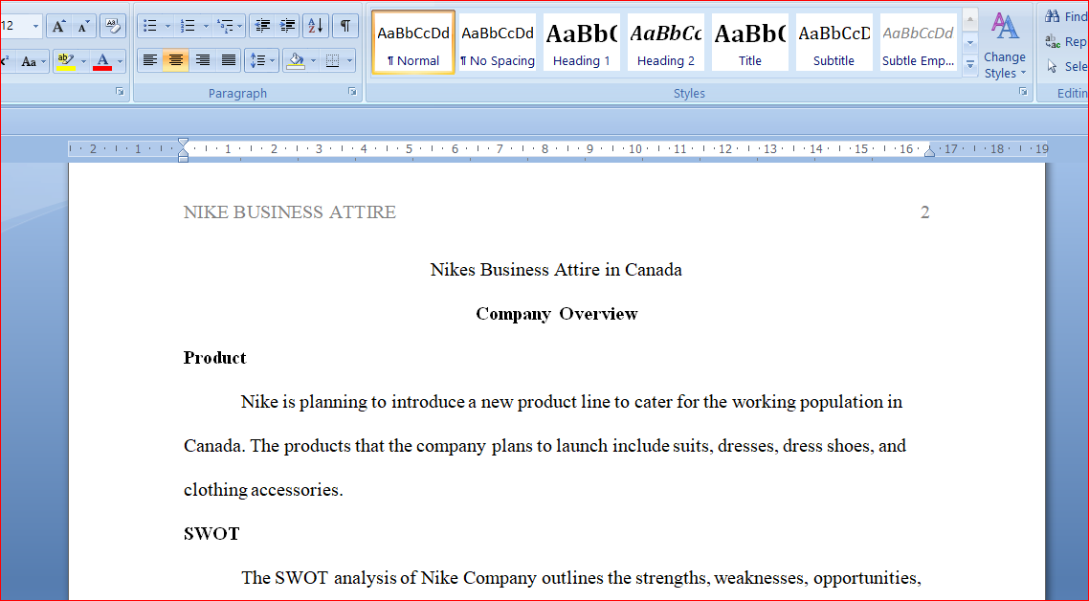Image resolution: width=1089 pixels, height=601 pixels.
Task: Open line spacing dropdown arrow
Action: [x=274, y=61]
